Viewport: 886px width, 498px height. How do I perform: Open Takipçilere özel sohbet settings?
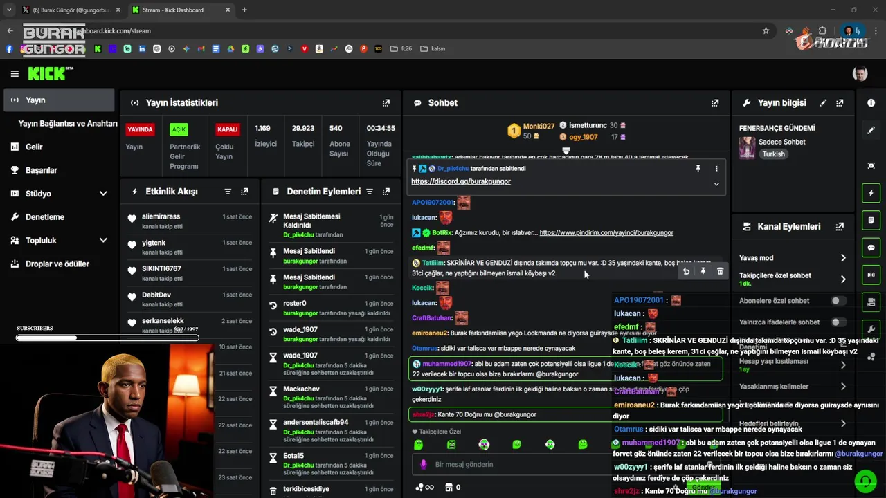(x=793, y=279)
